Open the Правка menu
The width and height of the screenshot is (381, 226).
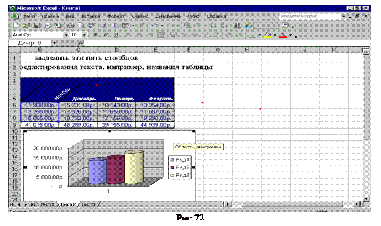50,17
